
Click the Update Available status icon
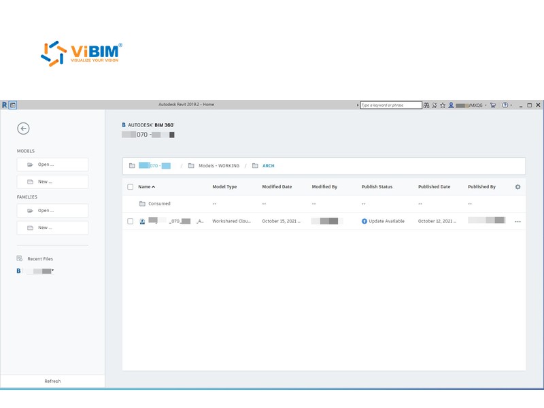pos(364,222)
